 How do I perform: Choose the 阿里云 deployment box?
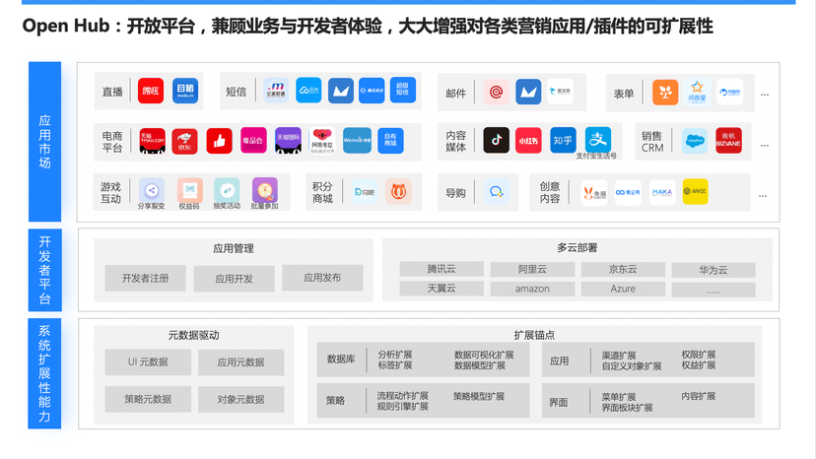pos(532,269)
